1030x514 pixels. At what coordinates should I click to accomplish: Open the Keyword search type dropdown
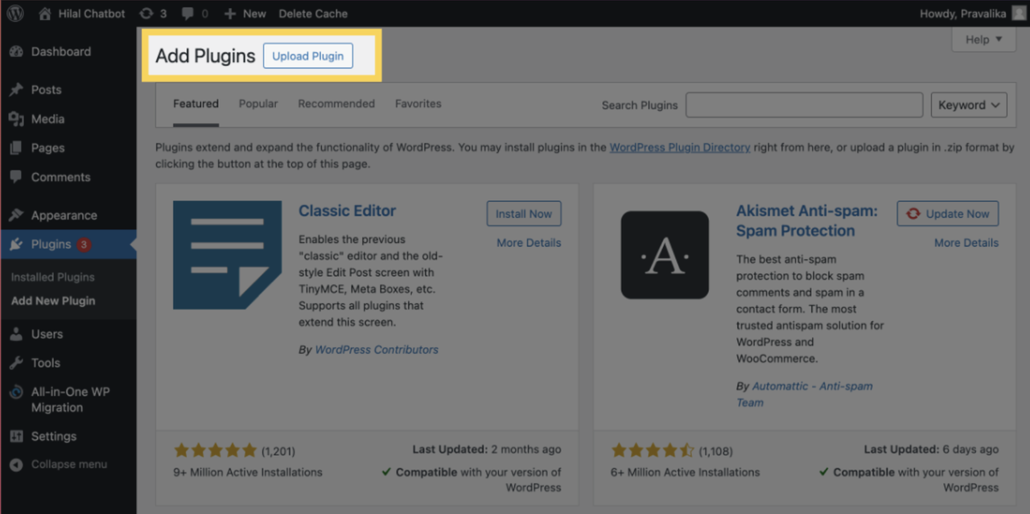969,105
